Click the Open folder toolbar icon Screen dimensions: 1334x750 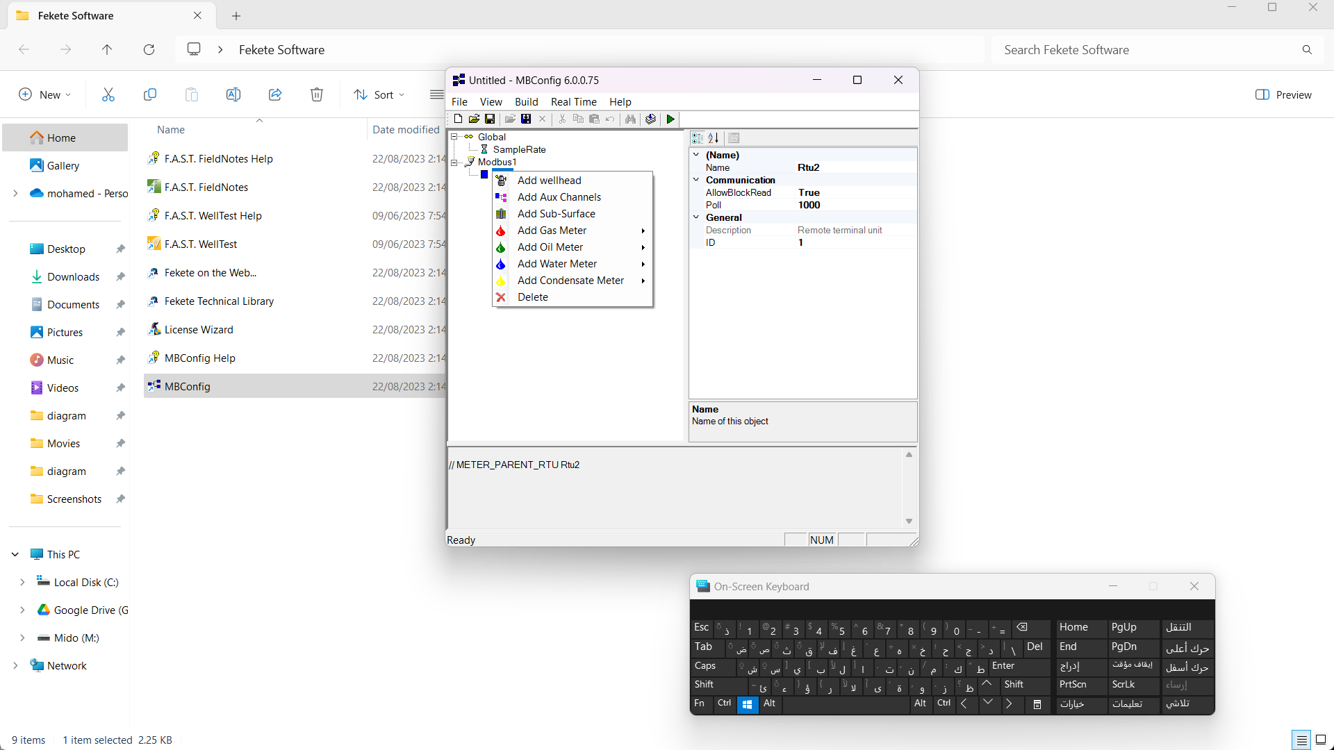474,119
